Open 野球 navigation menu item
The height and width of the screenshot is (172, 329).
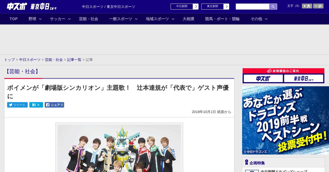(32, 19)
